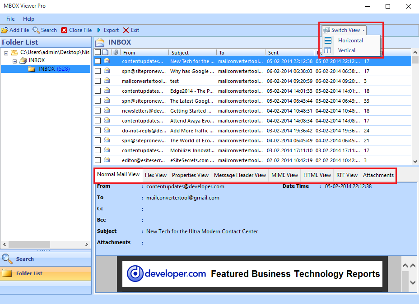Screen dimensions: 419x304
Task: Open the File menu
Action: tap(10, 19)
